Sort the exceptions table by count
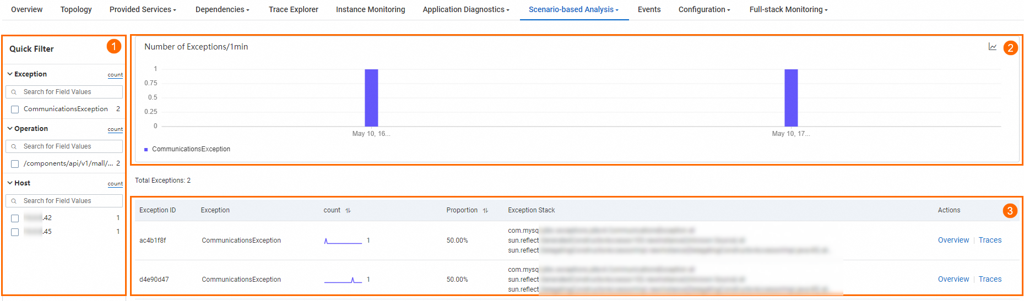 tap(348, 210)
